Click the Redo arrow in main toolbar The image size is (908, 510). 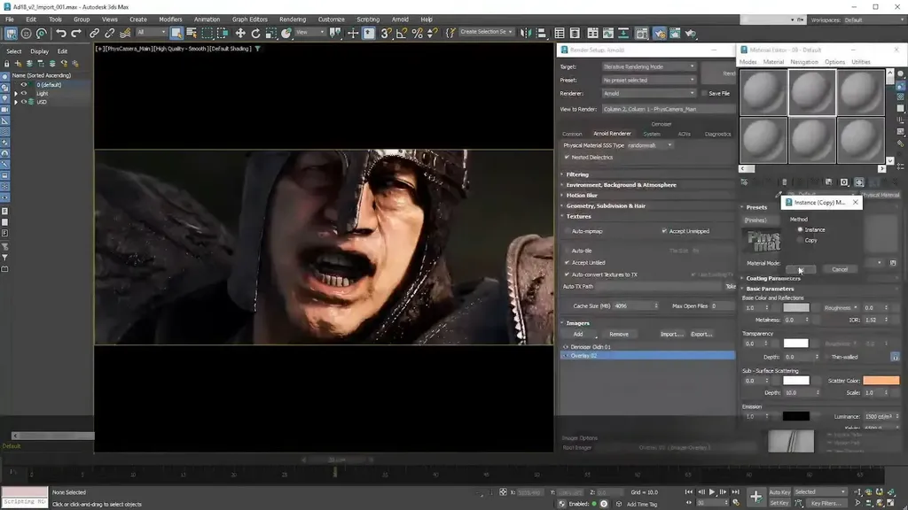76,34
